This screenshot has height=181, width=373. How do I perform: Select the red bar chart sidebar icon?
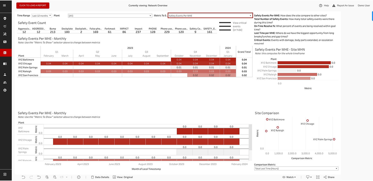(5, 53)
